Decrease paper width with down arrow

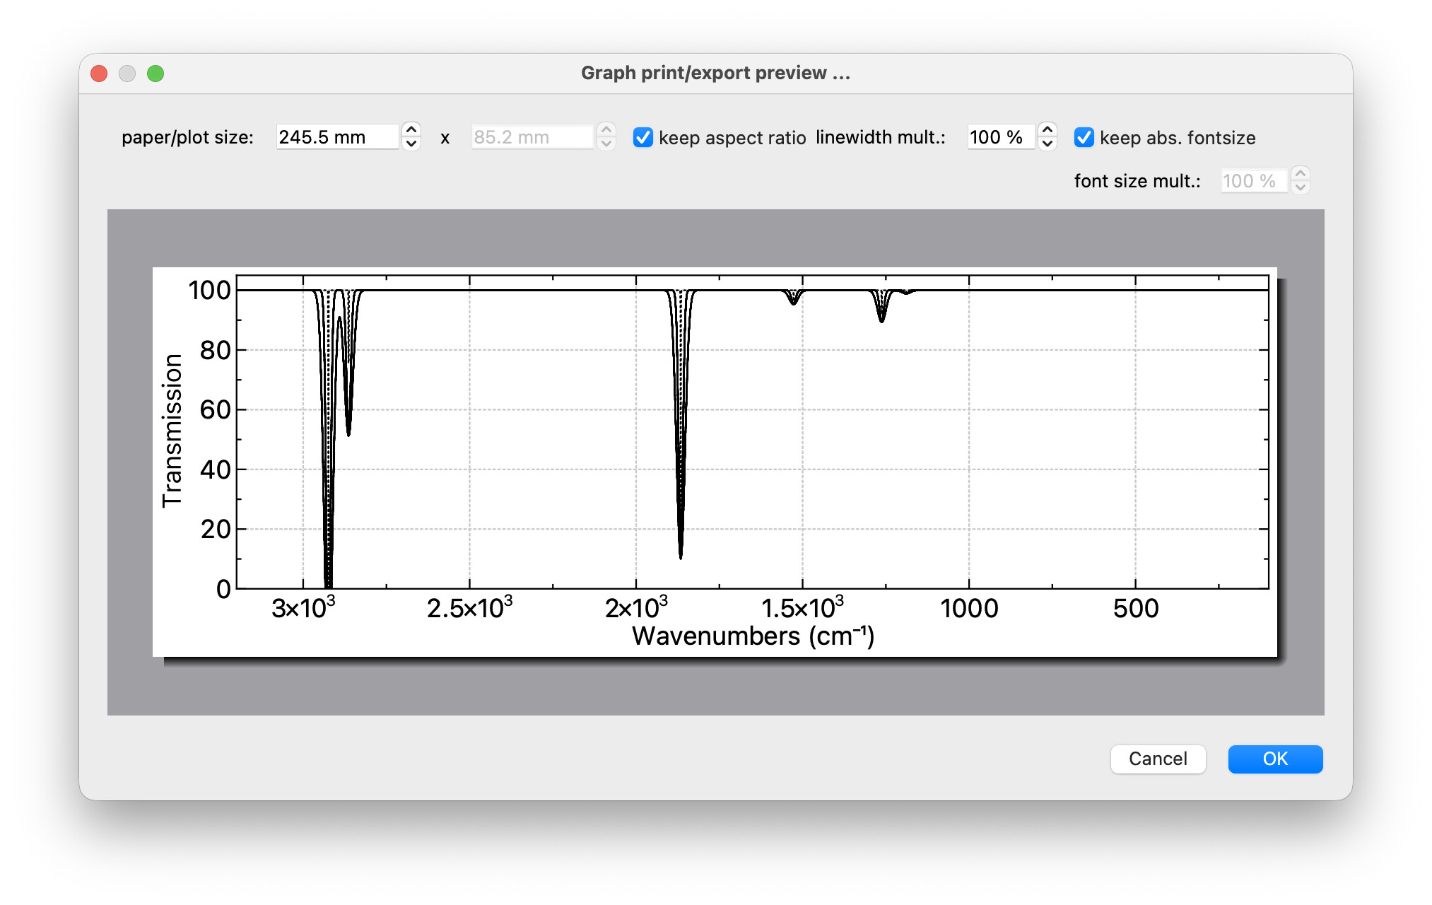point(411,144)
